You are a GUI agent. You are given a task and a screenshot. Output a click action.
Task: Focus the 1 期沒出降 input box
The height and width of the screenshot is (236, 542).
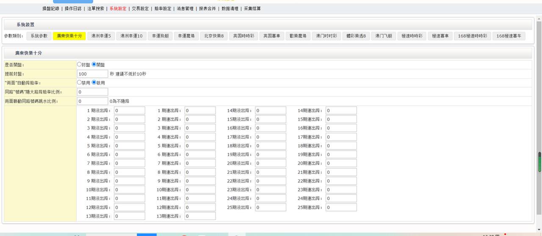(x=129, y=110)
